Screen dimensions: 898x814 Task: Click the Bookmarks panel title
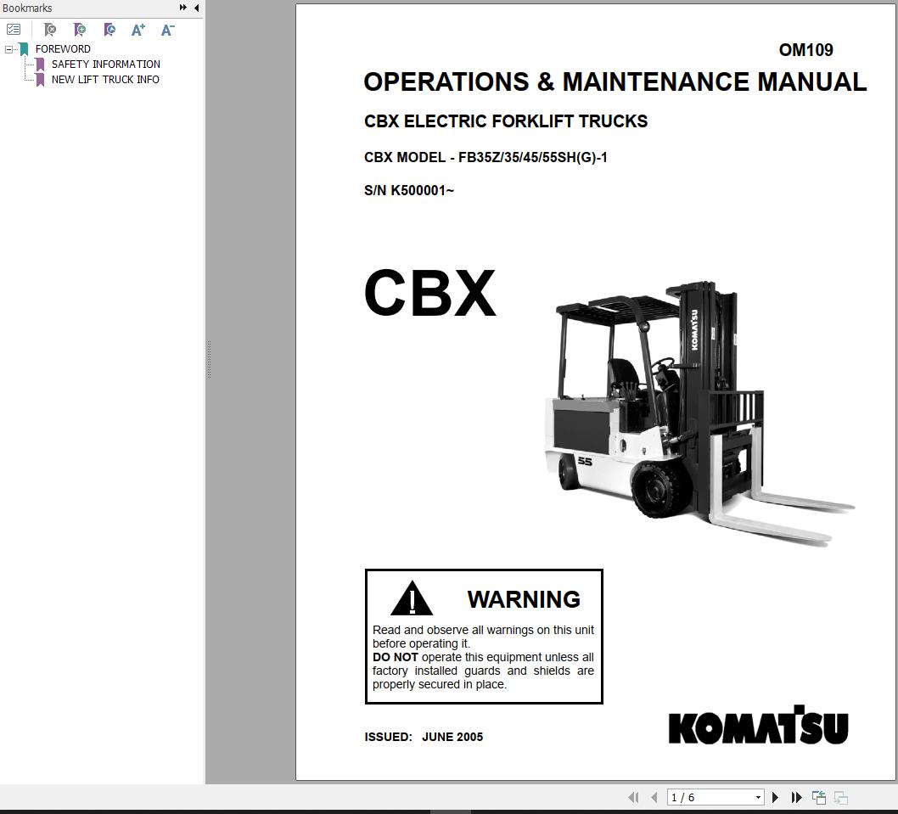(27, 8)
